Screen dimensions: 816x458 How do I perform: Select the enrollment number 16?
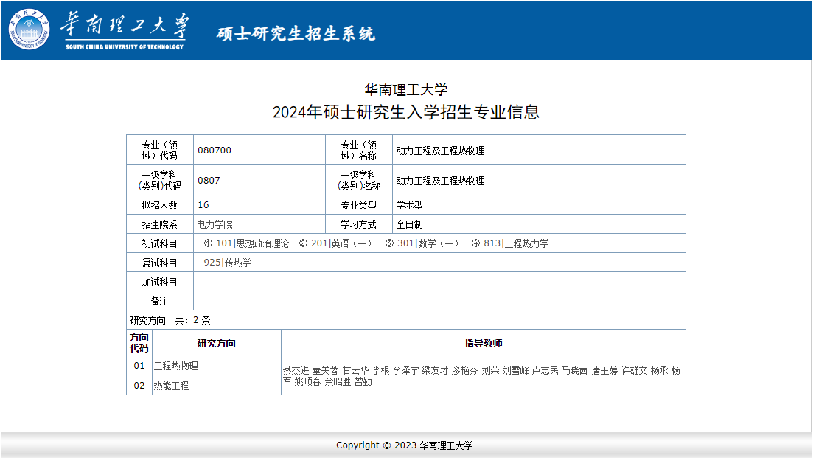point(203,205)
